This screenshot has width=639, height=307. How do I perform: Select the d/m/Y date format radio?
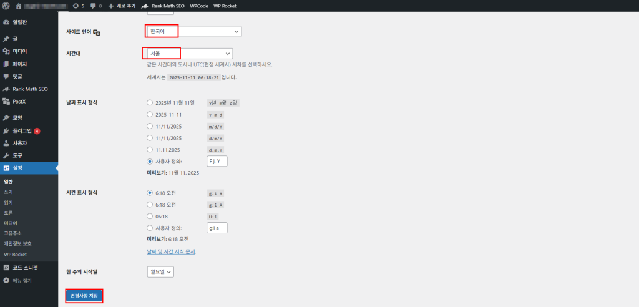[150, 138]
